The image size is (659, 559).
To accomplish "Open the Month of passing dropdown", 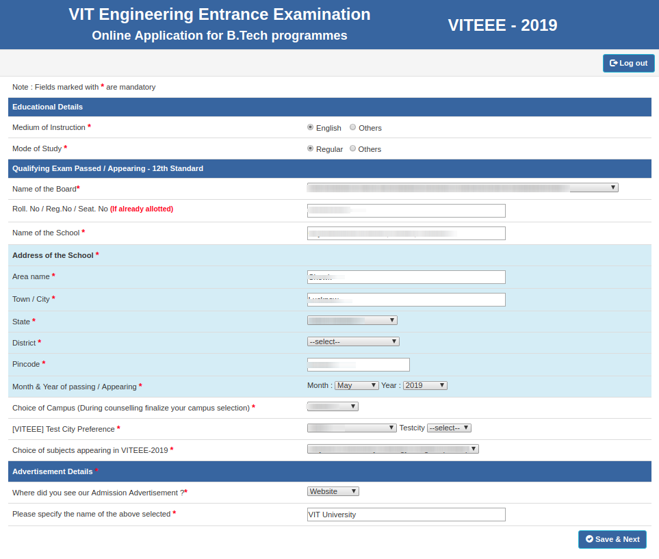I will tap(356, 385).
